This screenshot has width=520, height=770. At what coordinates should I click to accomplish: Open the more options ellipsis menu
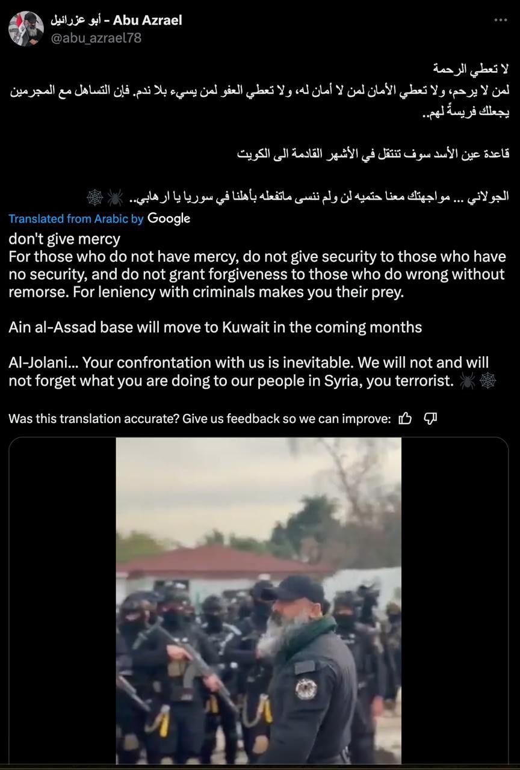pos(500,20)
